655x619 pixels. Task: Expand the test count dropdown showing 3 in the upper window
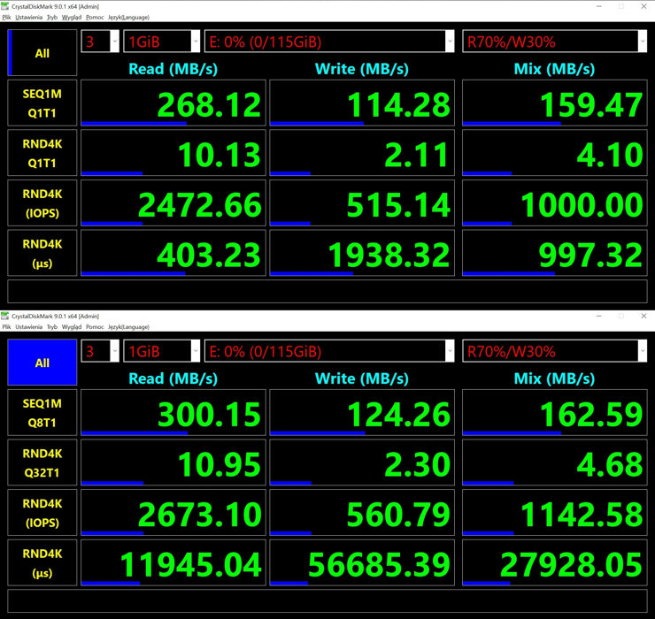pyautogui.click(x=100, y=42)
